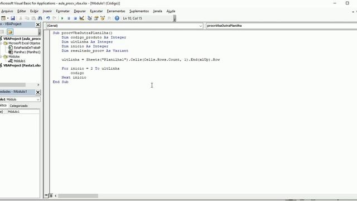The image size is (357, 201).
Task: Open the Suplementos menu
Action: pos(139,11)
